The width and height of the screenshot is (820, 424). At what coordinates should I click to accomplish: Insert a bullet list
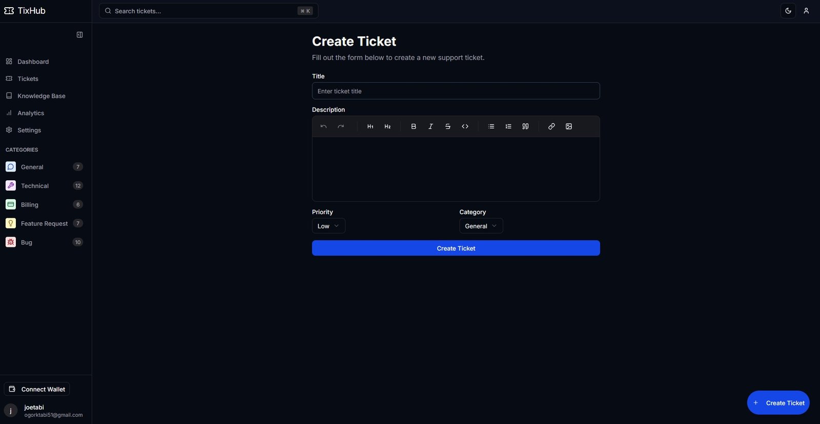491,126
